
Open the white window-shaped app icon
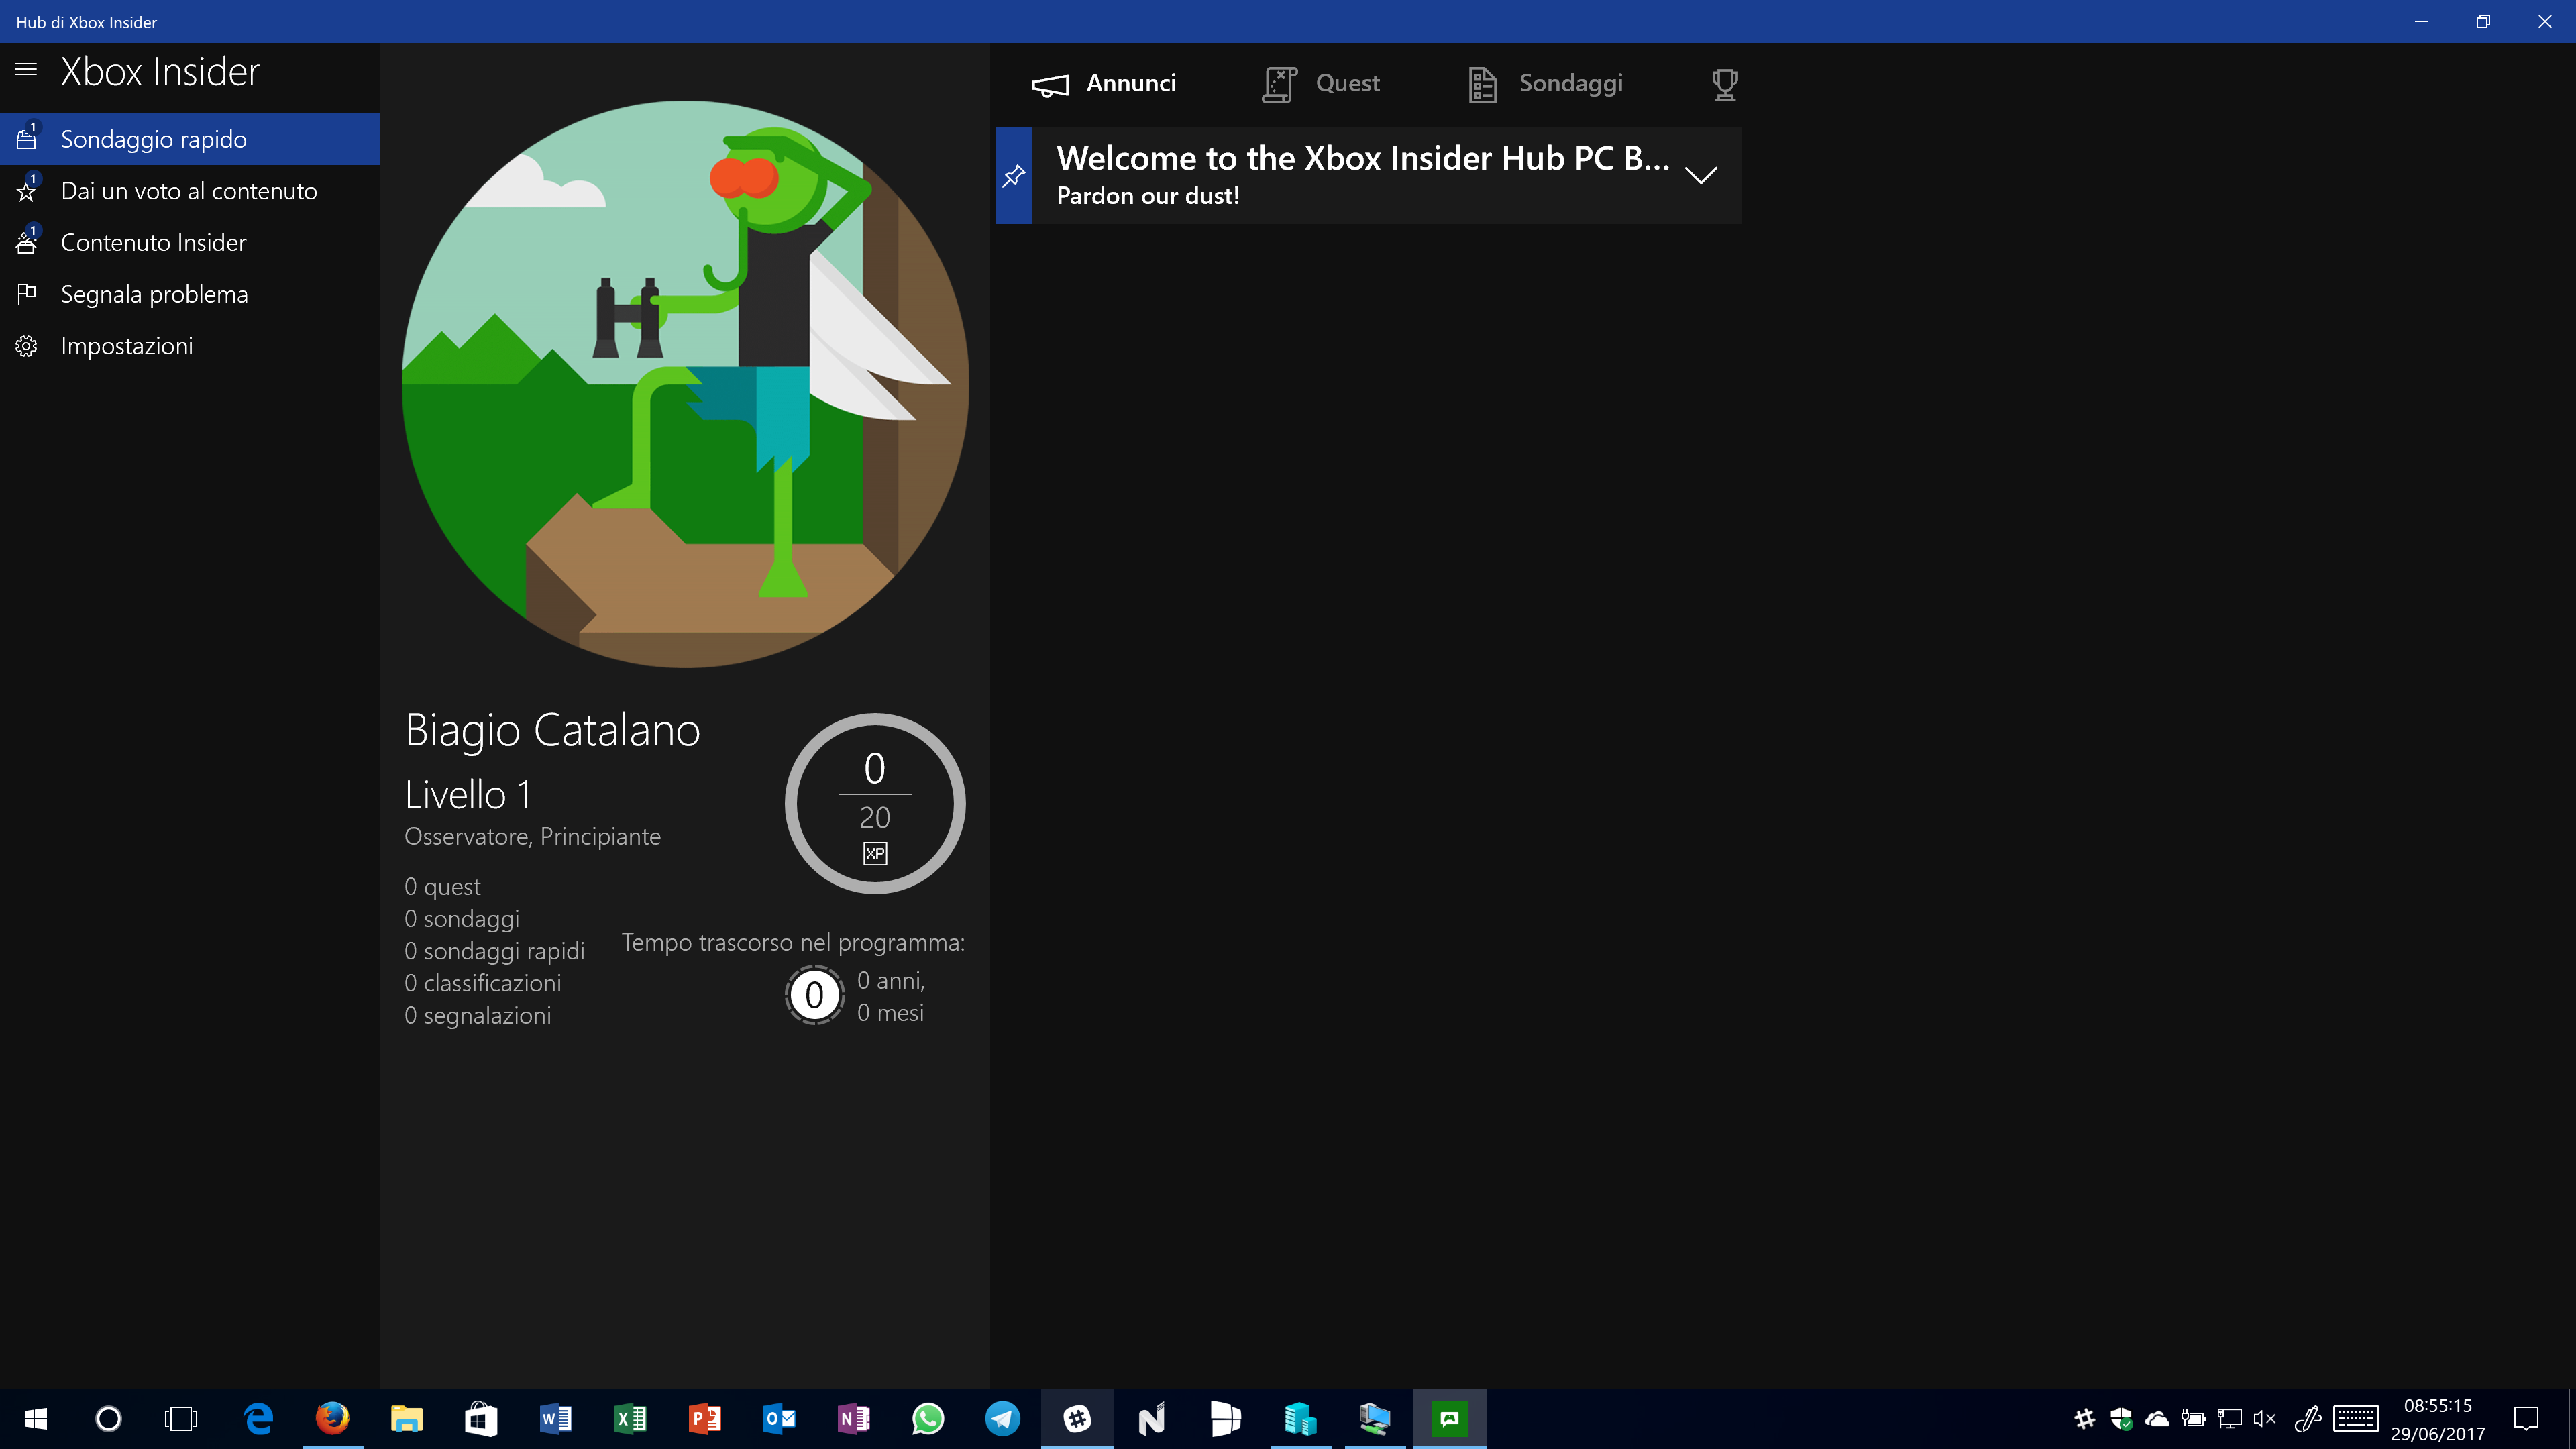click(x=1225, y=1418)
